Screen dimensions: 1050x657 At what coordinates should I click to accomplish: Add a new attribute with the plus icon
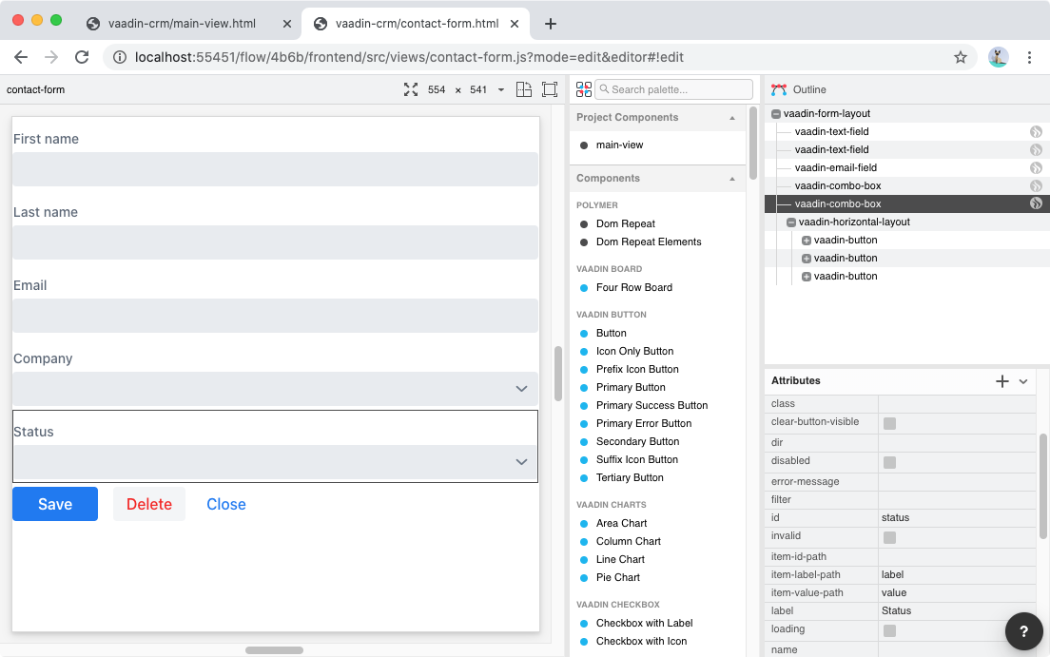1001,380
